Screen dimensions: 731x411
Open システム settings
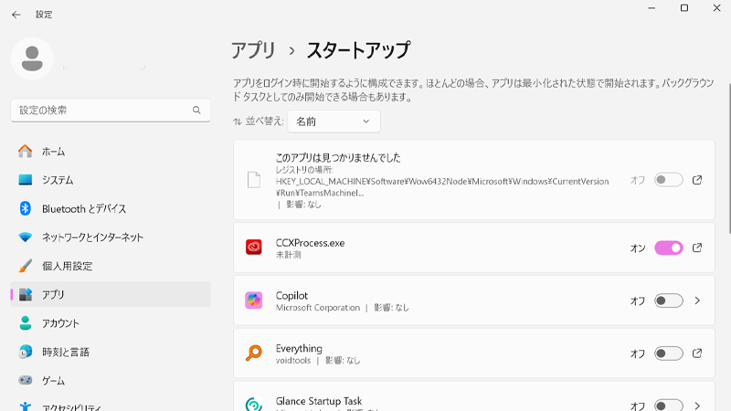pyautogui.click(x=111, y=180)
